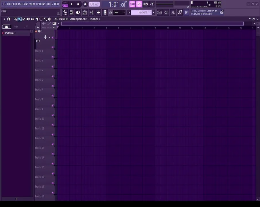Viewport: 260px width, 207px height.
Task: Select the Slip tool
Action: pyautogui.click(x=32, y=19)
